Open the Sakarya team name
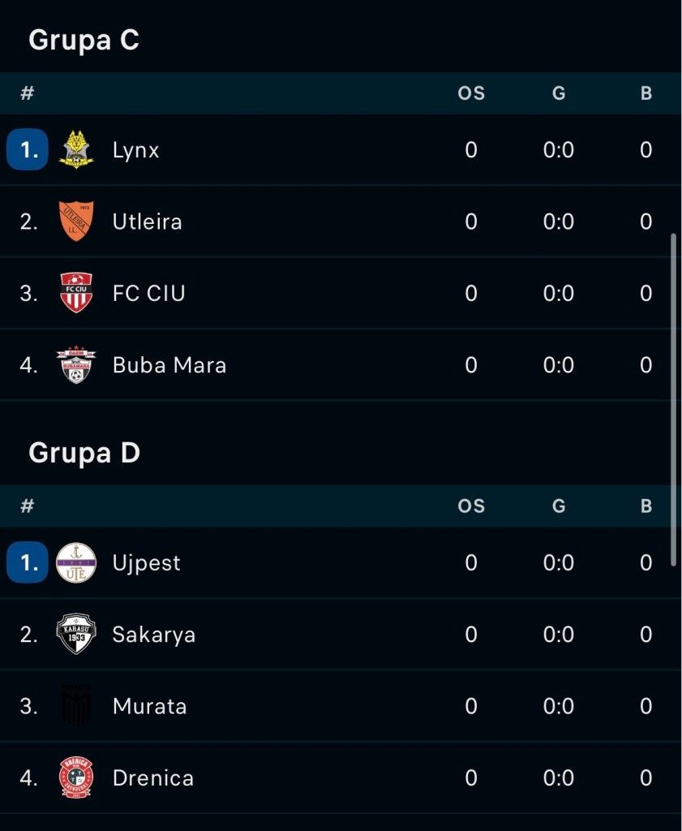 (153, 635)
